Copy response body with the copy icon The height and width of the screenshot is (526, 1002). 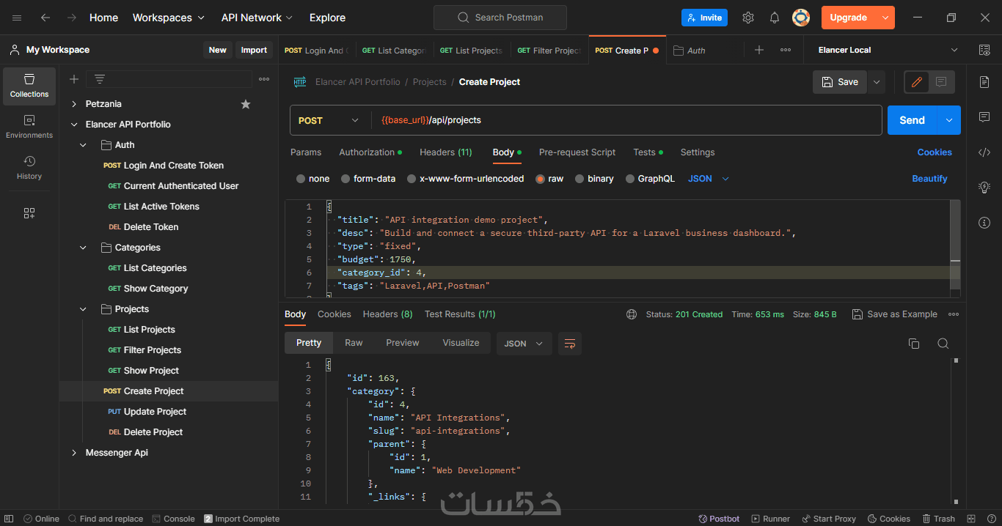(914, 344)
